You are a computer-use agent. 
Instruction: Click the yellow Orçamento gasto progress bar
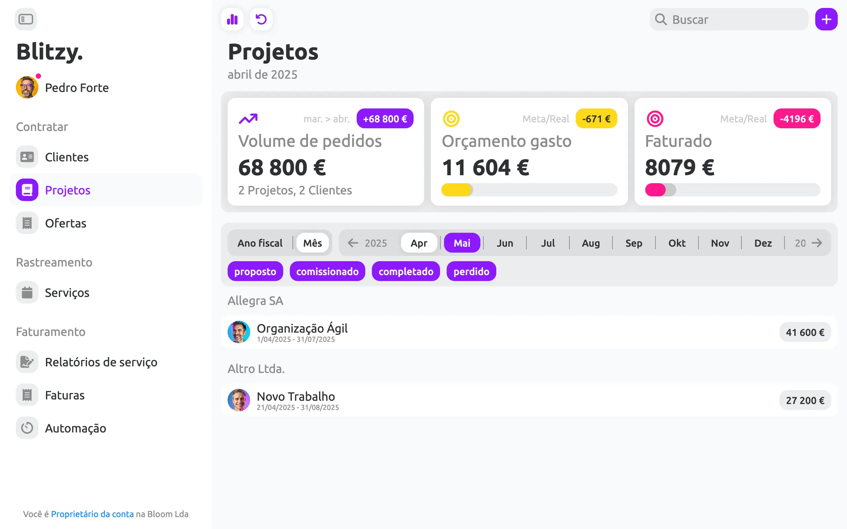tap(529, 190)
